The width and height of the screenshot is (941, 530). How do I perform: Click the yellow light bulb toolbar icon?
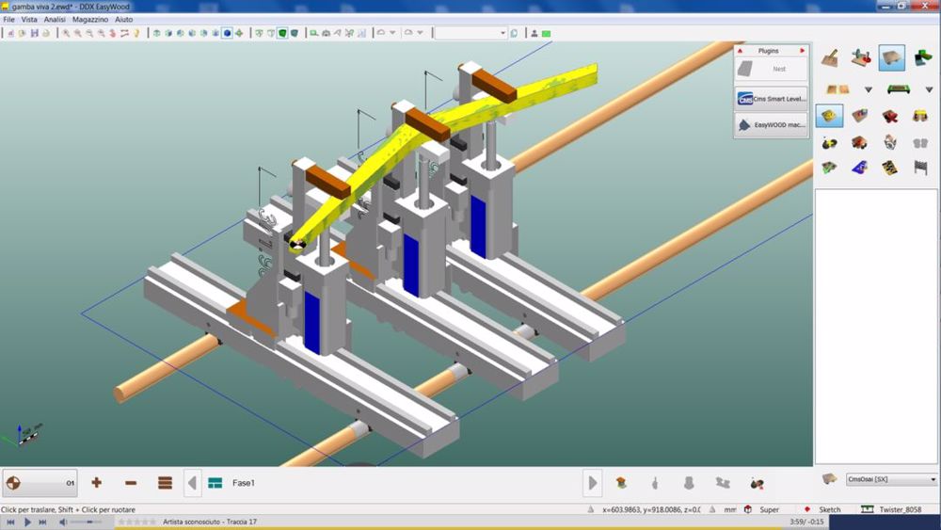point(136,33)
